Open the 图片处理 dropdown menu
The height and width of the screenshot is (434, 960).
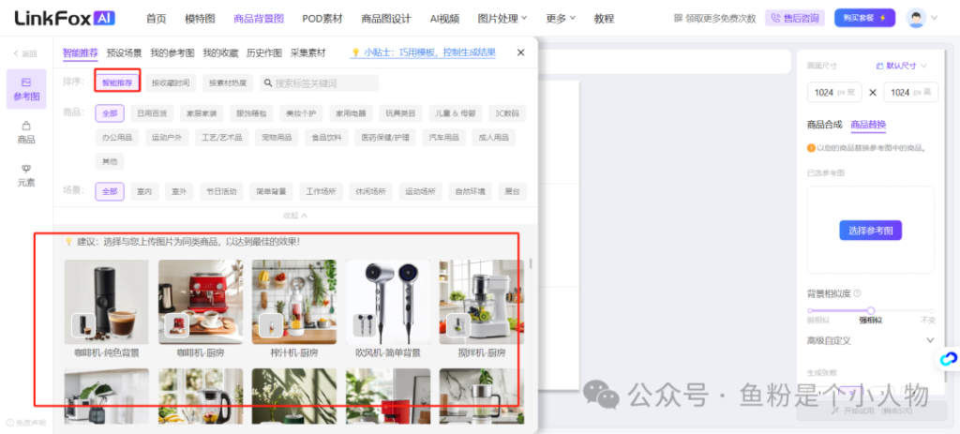pyautogui.click(x=502, y=18)
